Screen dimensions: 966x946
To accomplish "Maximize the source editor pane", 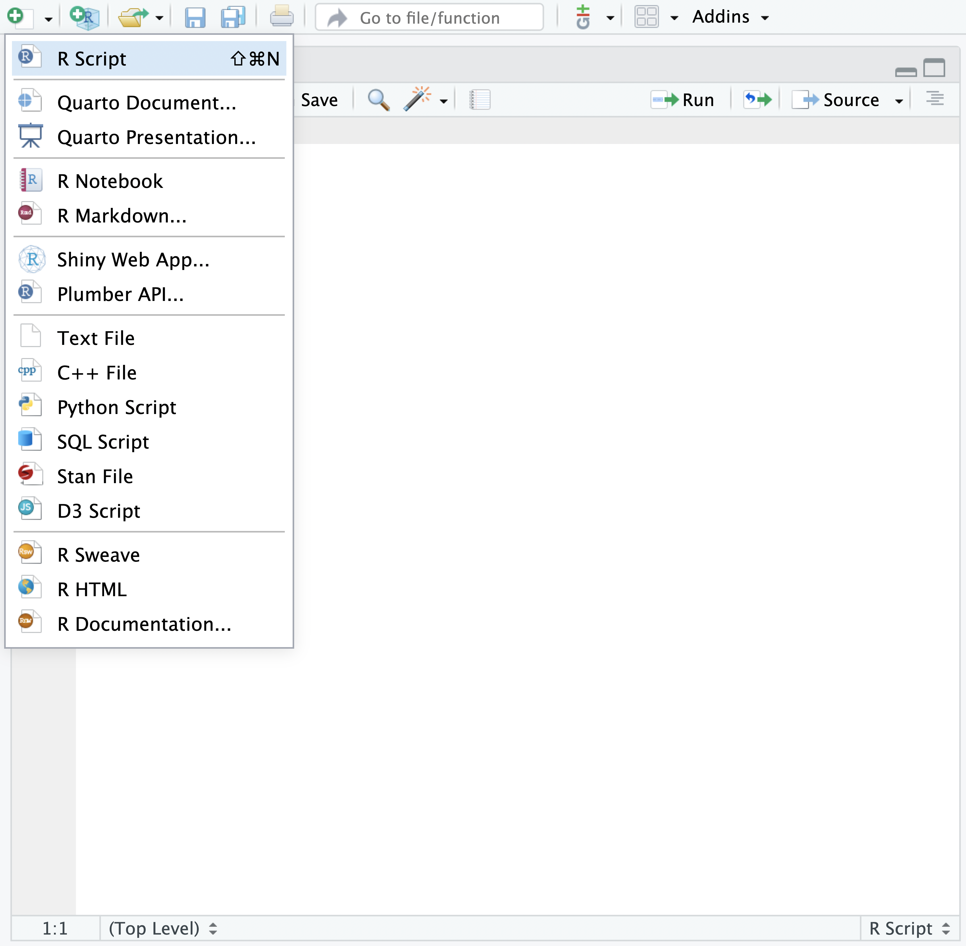I will [934, 68].
